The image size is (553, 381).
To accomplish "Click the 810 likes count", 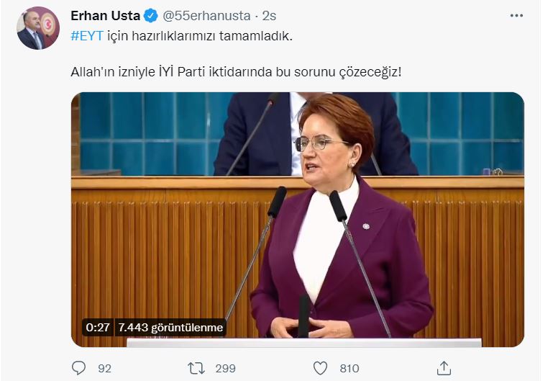I will tap(349, 369).
